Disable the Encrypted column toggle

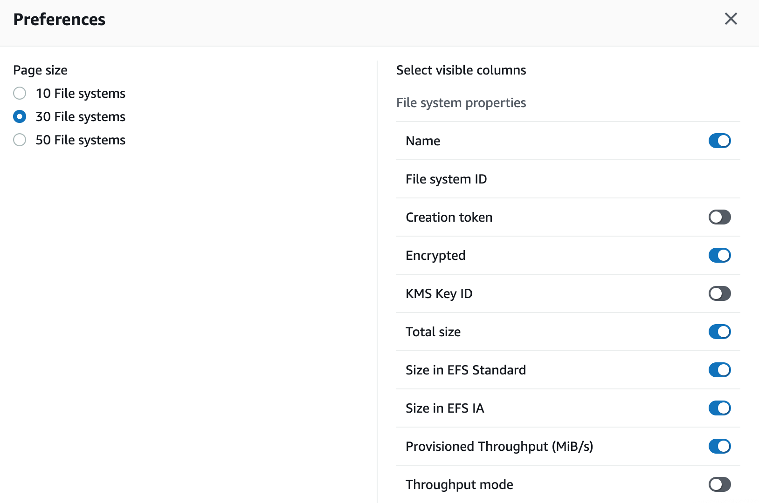[719, 255]
